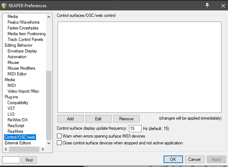228x167 pixels.
Task: Confirm preferences with OK
Action: coord(173,159)
